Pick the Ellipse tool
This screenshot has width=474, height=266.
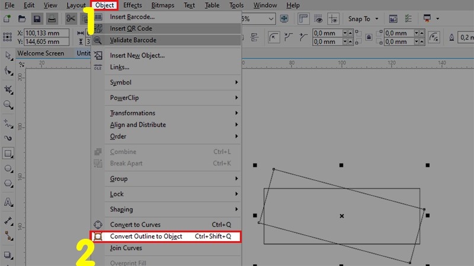tap(8, 169)
